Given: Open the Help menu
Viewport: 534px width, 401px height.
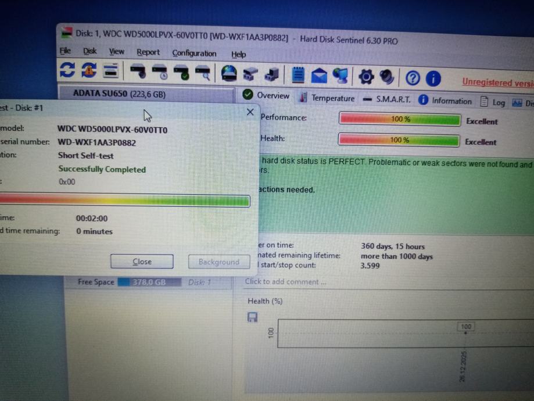Looking at the screenshot, I should 238,55.
